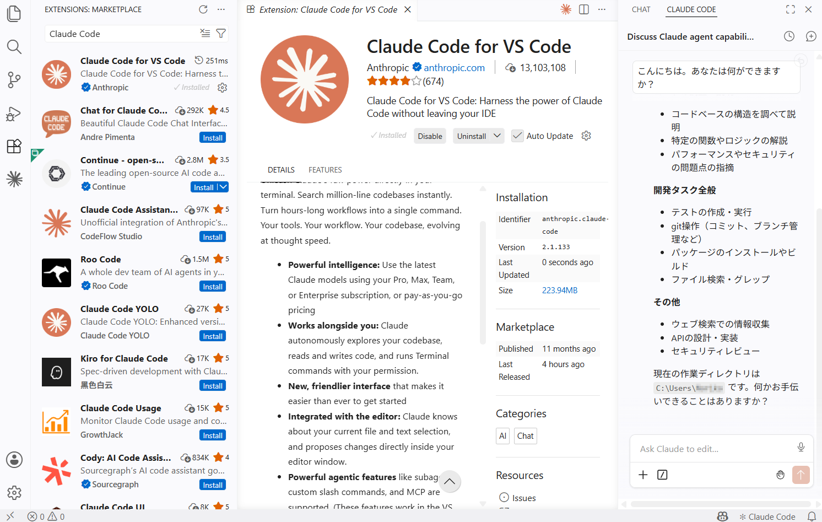
Task: Open the Explorer view in activity bar
Action: (x=14, y=13)
